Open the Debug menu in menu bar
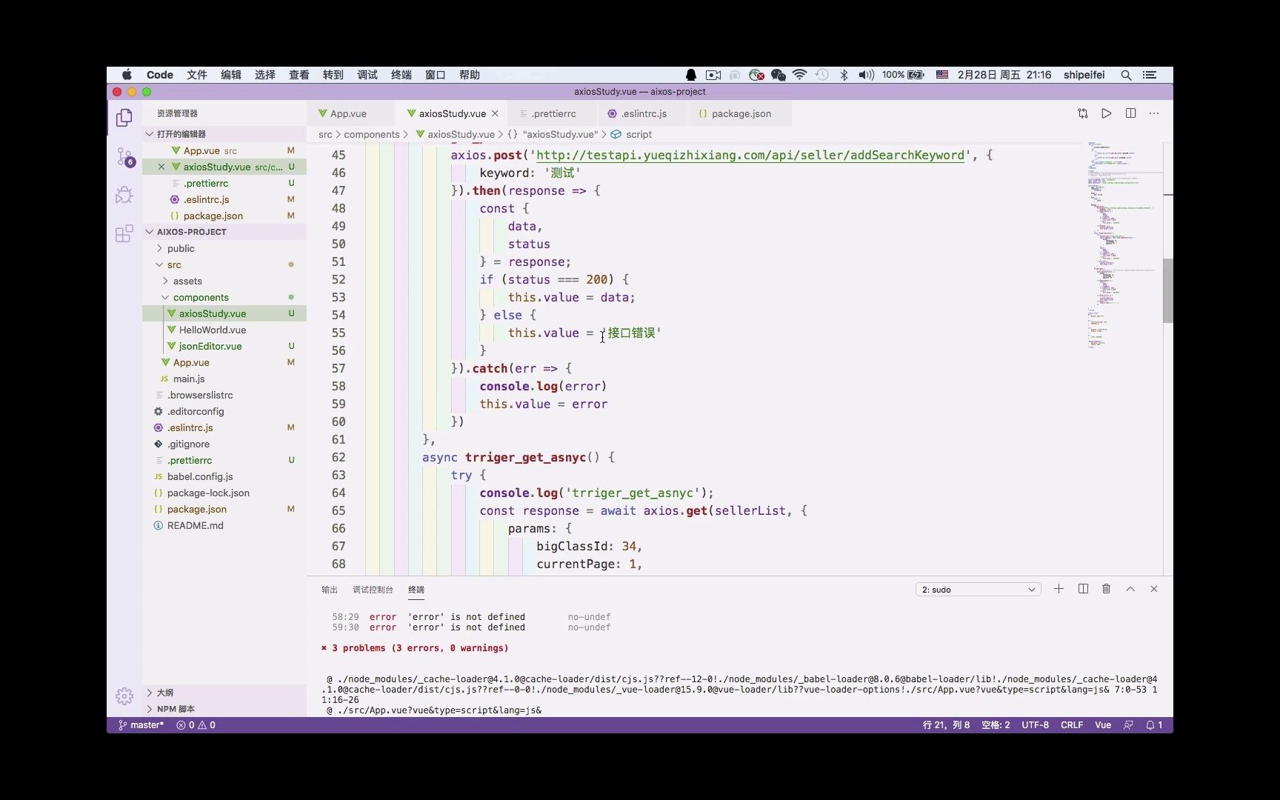Image resolution: width=1280 pixels, height=800 pixels. (x=367, y=75)
